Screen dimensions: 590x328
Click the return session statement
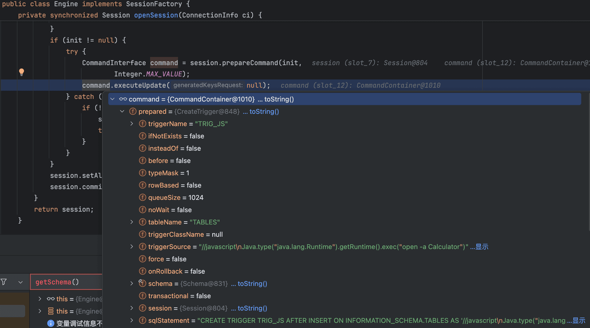pyautogui.click(x=64, y=209)
